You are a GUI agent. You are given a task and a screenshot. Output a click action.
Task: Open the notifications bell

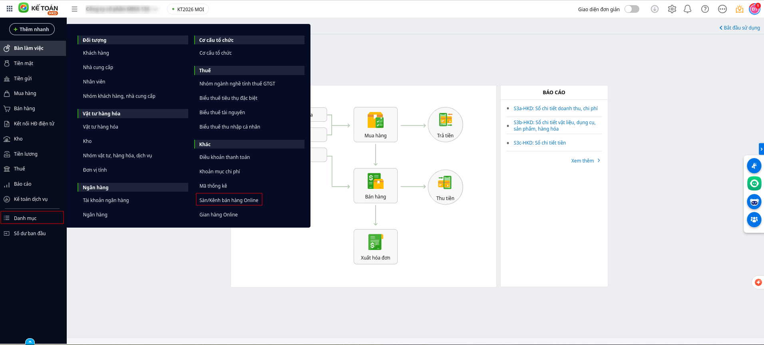687,9
